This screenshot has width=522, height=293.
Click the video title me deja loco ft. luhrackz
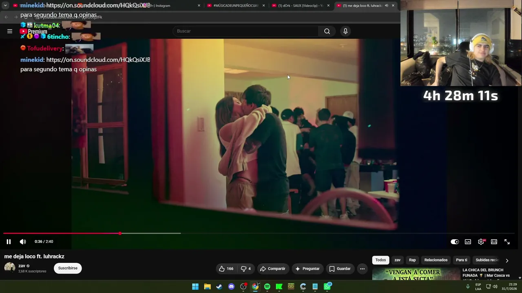34,256
